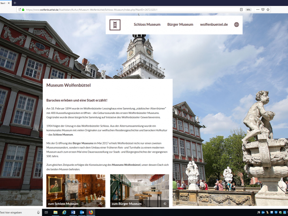Click bold 'Museums Wolfenbüttel' in last paragraph
The image size is (288, 216).
pyautogui.click(x=126, y=165)
